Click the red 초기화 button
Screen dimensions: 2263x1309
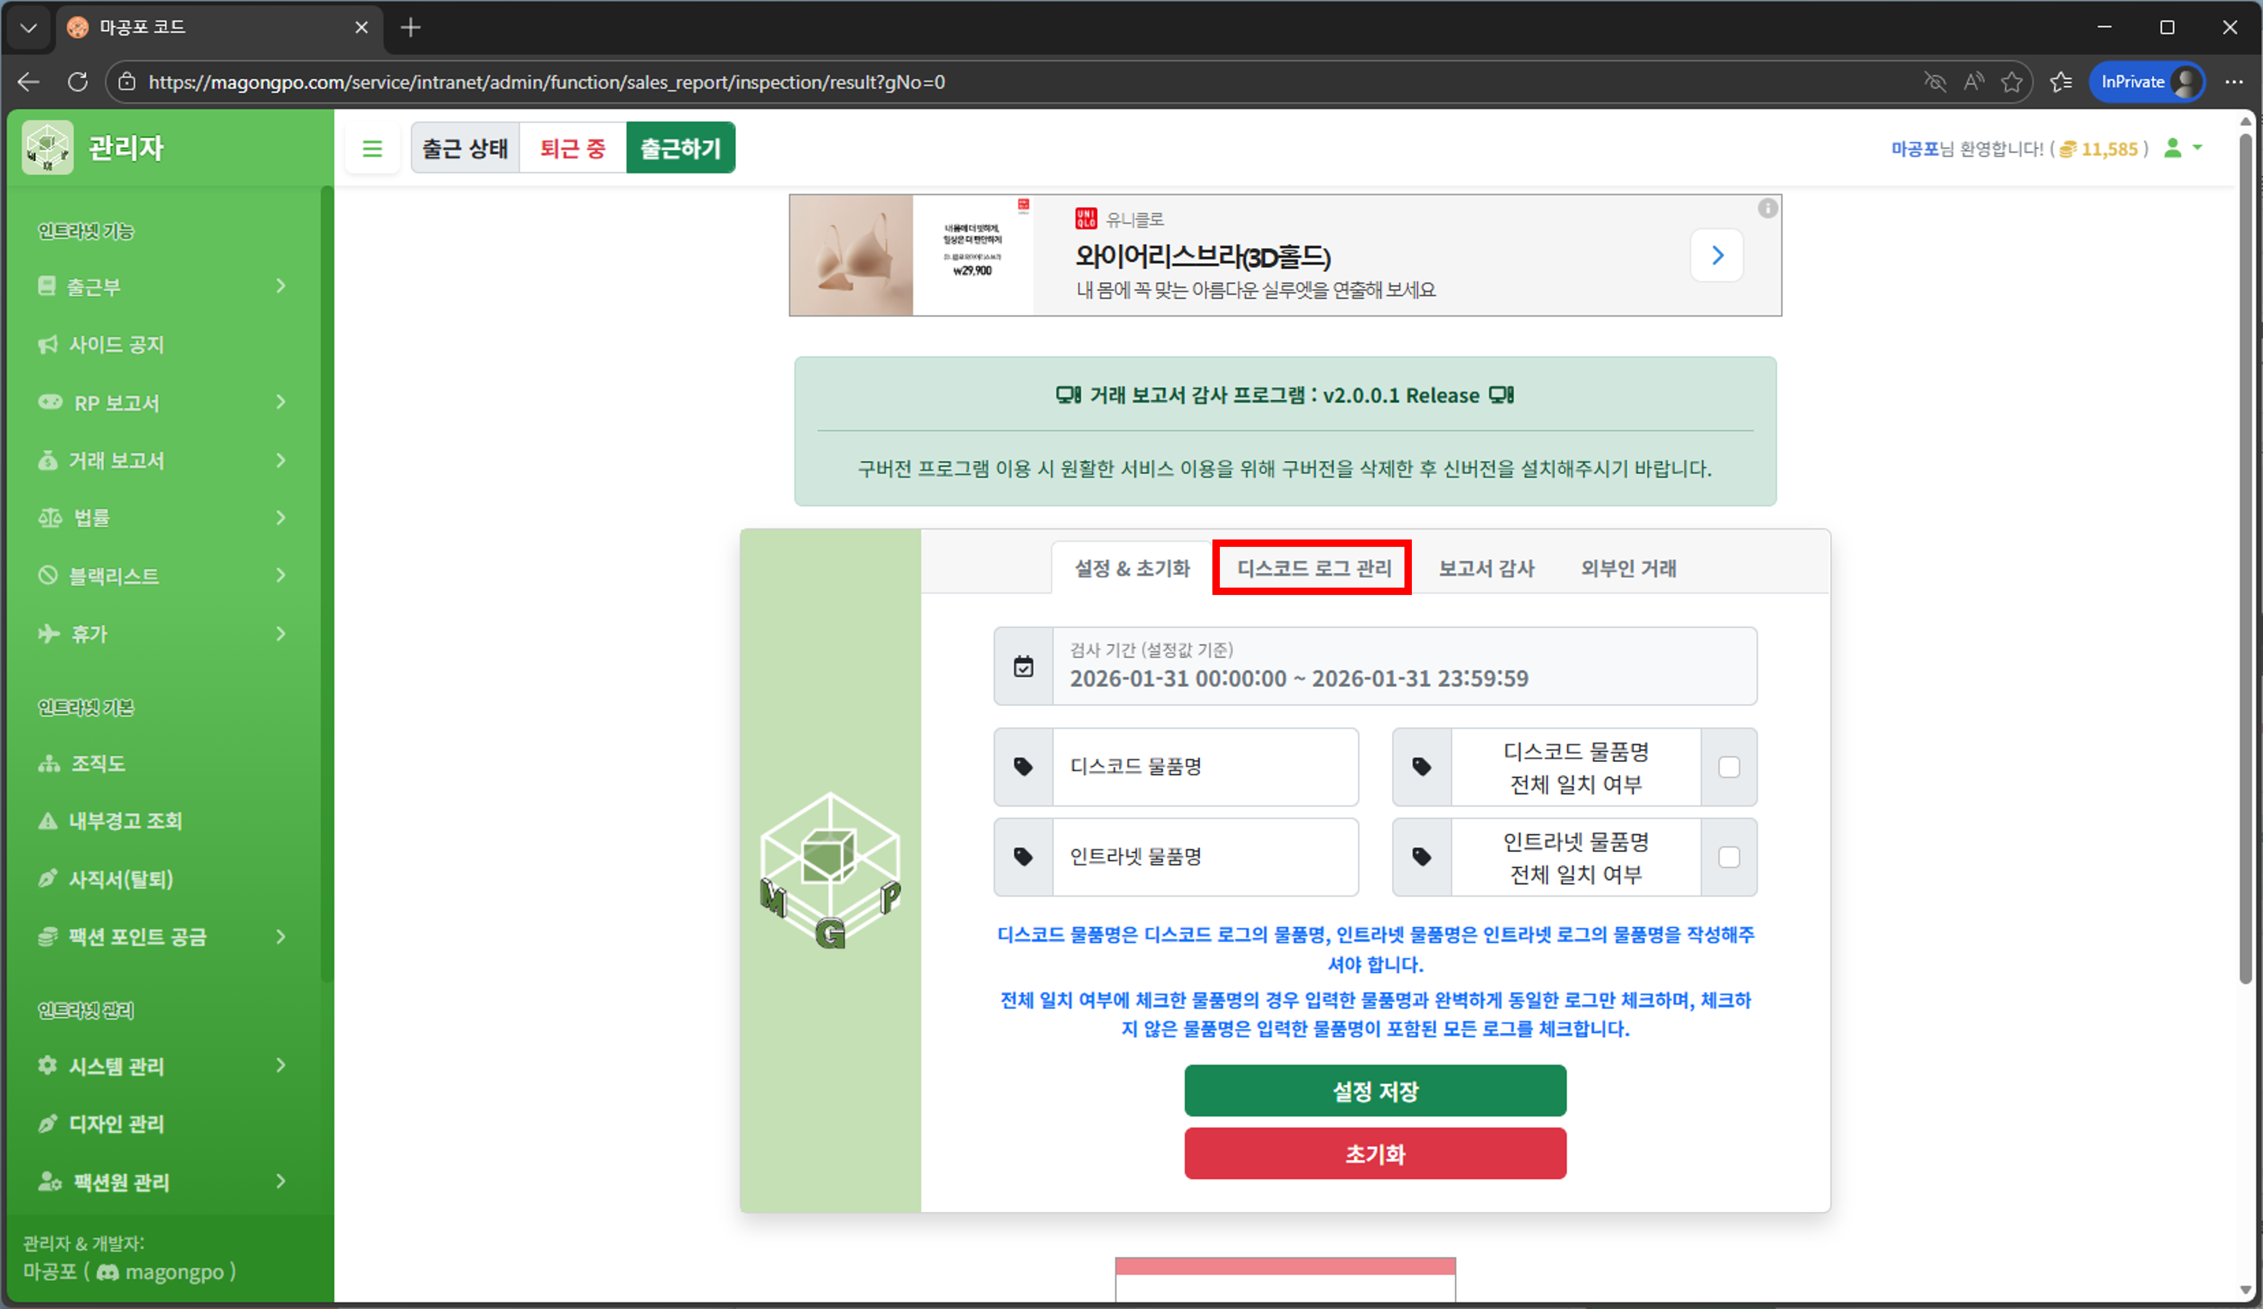(1374, 1154)
